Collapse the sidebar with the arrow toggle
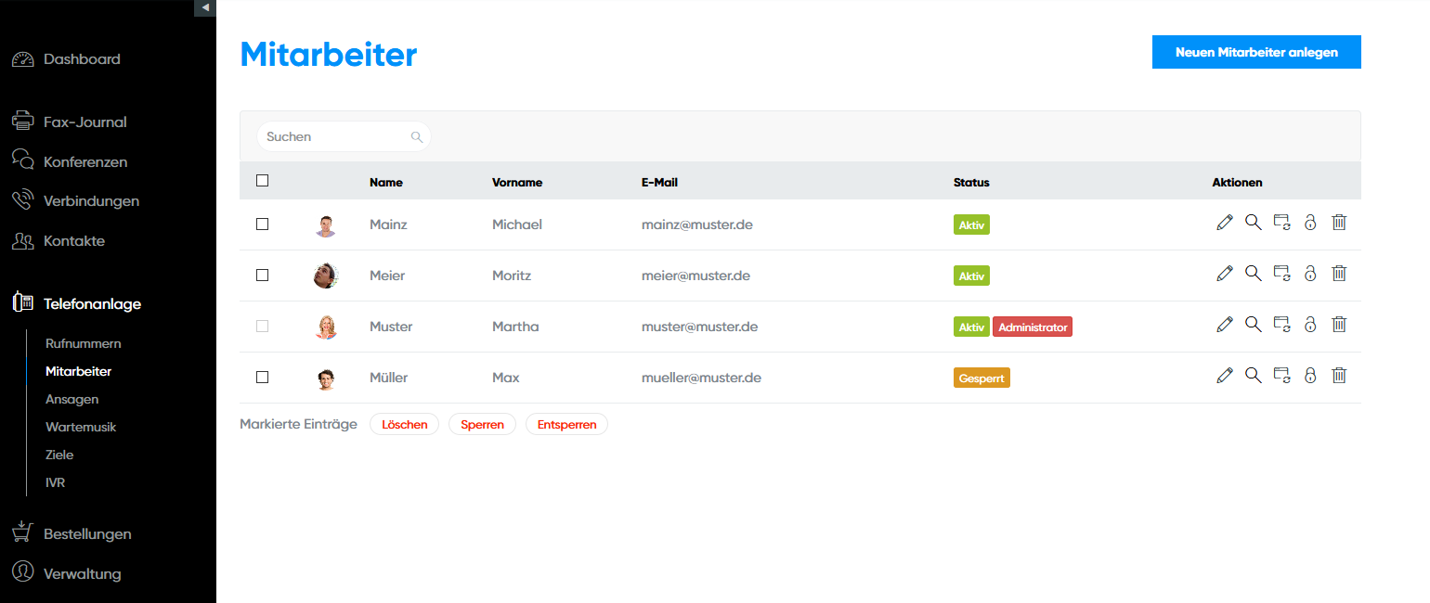The image size is (1430, 603). tap(205, 7)
